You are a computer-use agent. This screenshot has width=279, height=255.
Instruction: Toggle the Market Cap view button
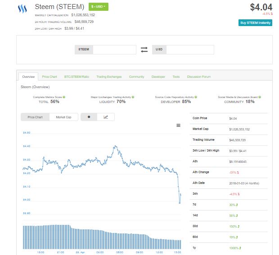[63, 117]
